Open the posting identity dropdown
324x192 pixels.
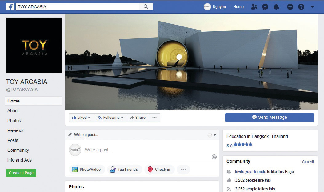click(x=212, y=135)
